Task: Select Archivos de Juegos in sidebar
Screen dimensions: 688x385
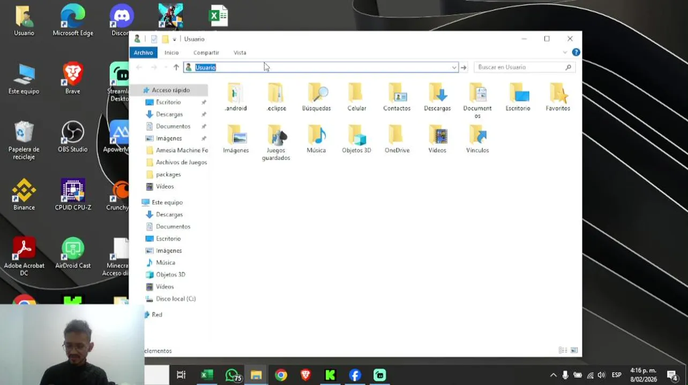Action: tap(176, 163)
